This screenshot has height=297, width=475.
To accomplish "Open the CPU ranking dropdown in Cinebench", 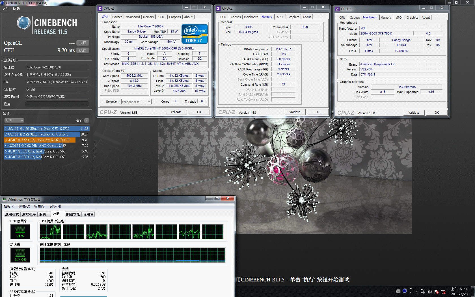I will [x=14, y=120].
